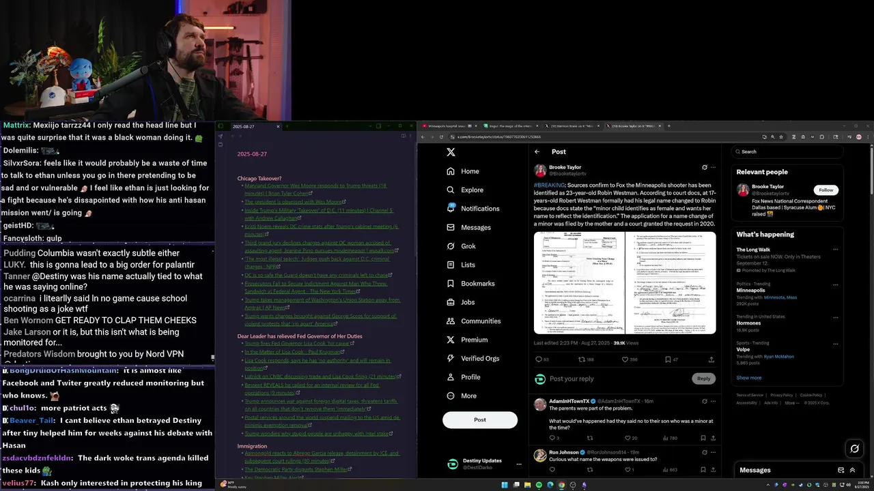Open floating Grok button above Messages
The height and width of the screenshot is (491, 874).
click(854, 449)
